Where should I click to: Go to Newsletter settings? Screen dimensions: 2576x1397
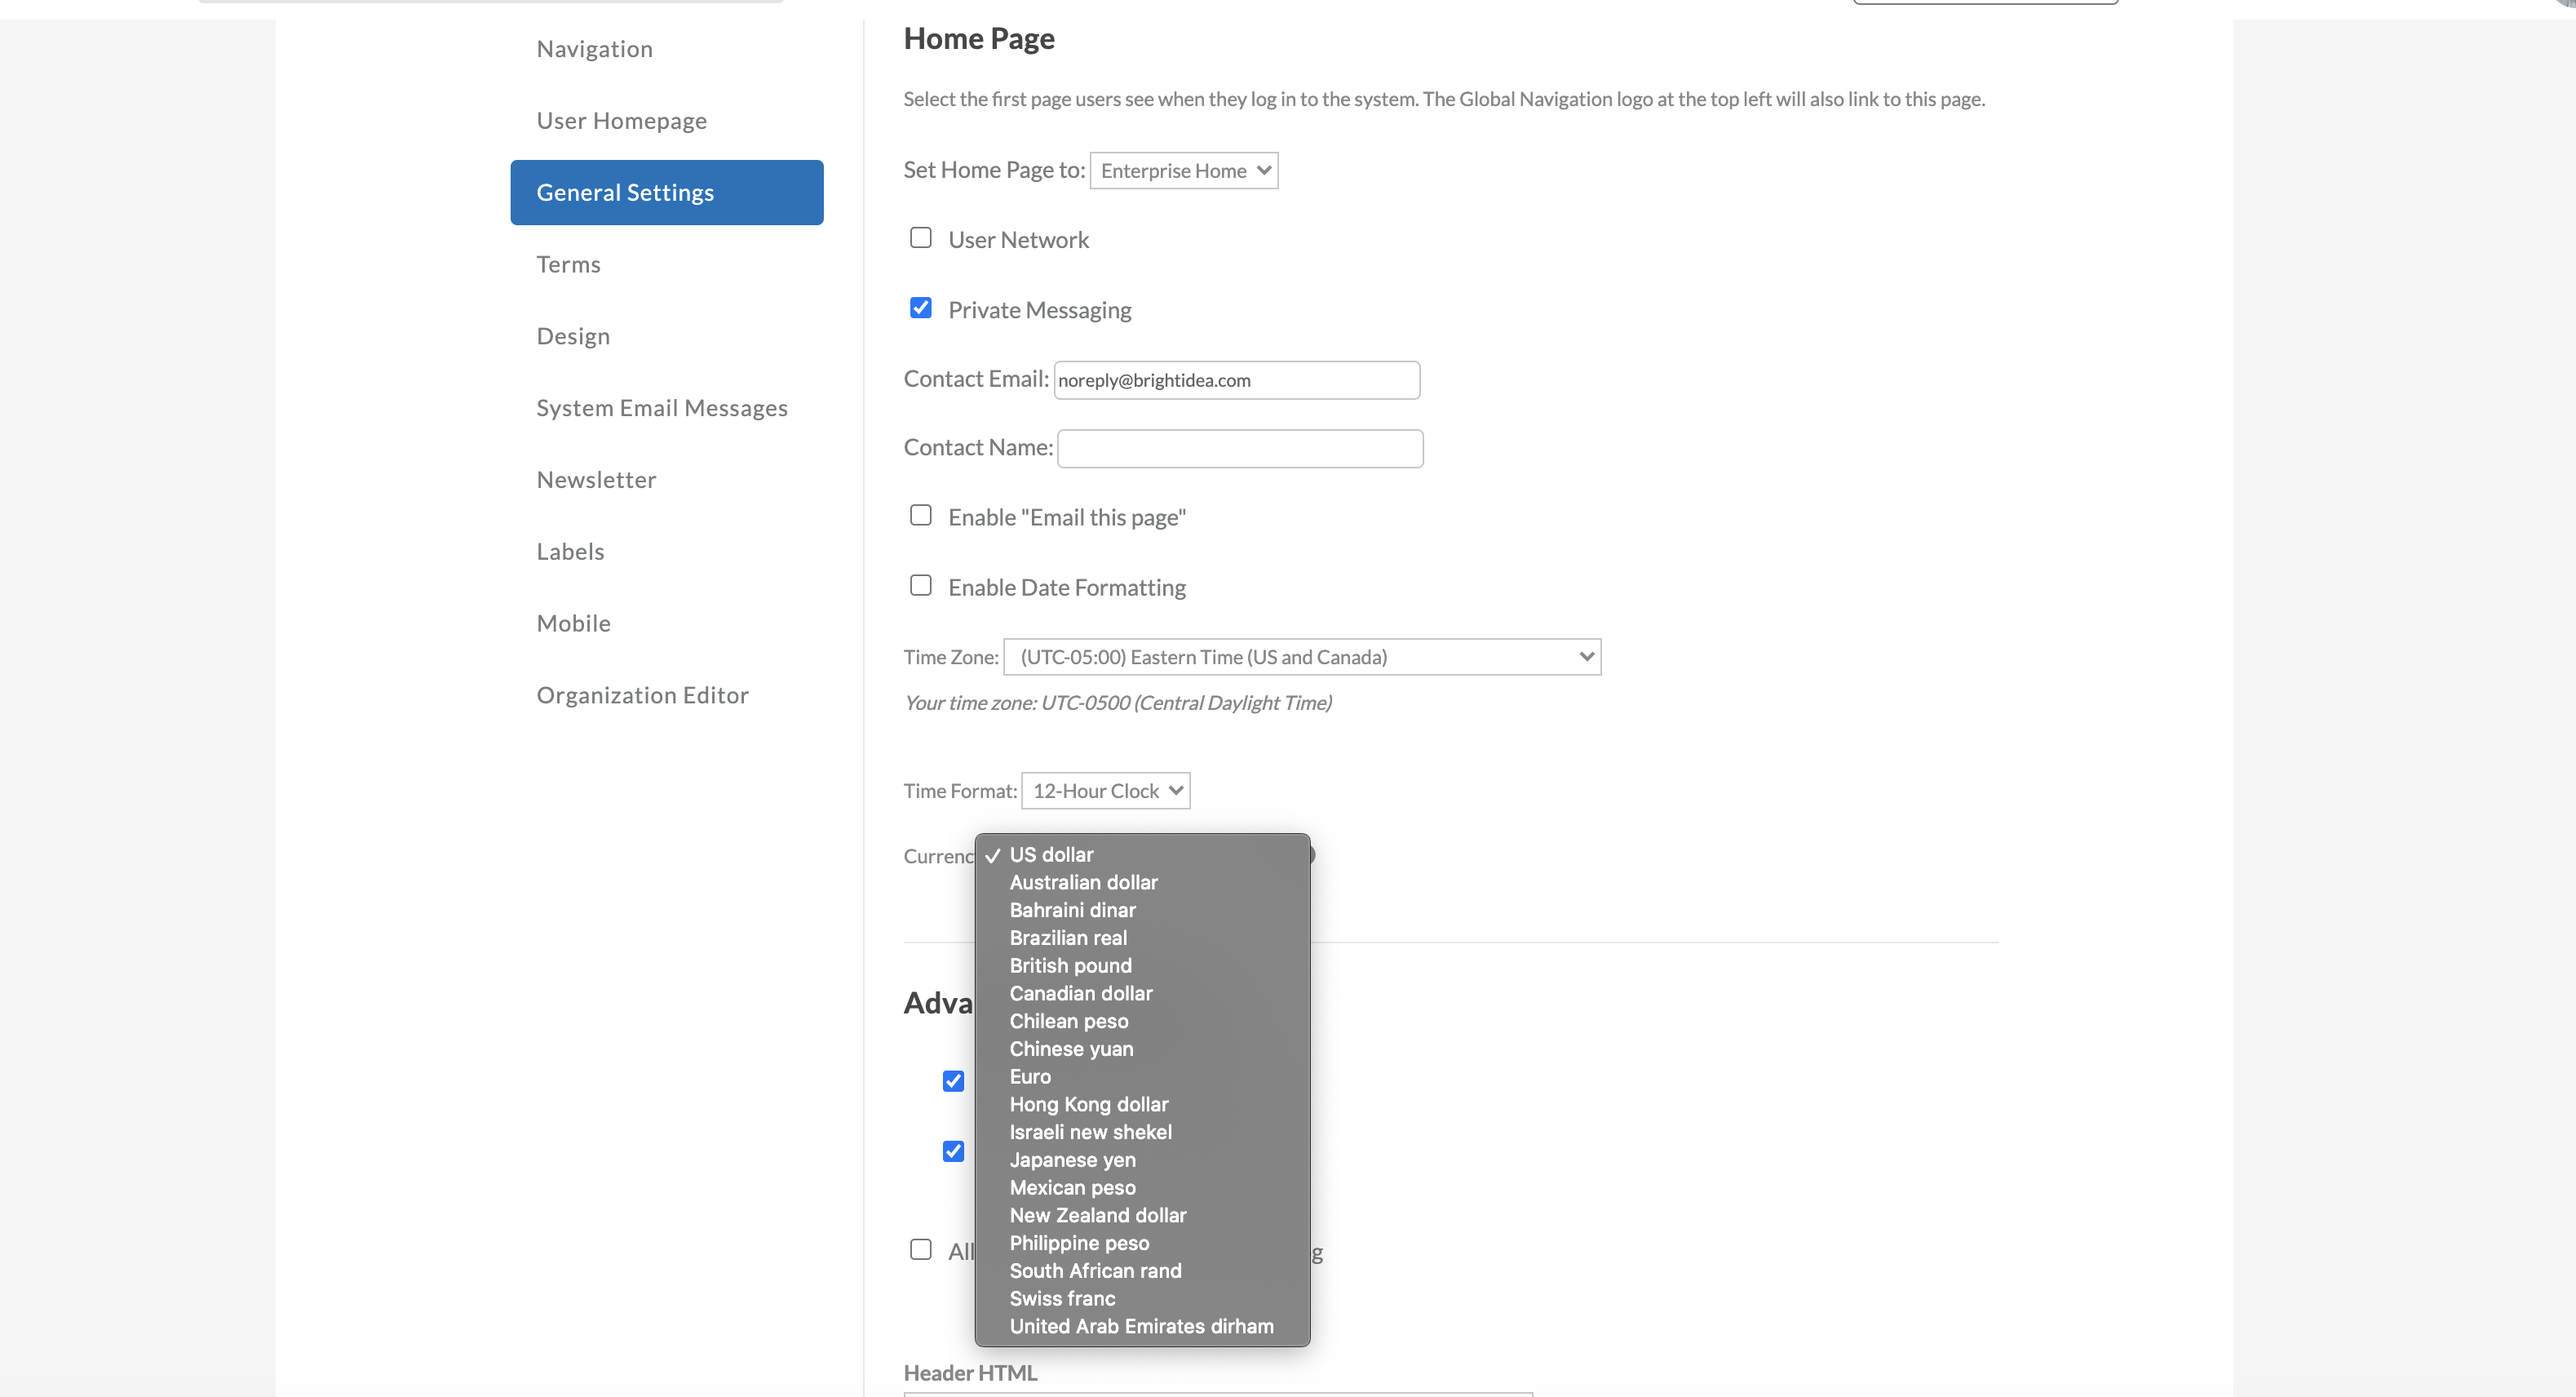(x=596, y=479)
